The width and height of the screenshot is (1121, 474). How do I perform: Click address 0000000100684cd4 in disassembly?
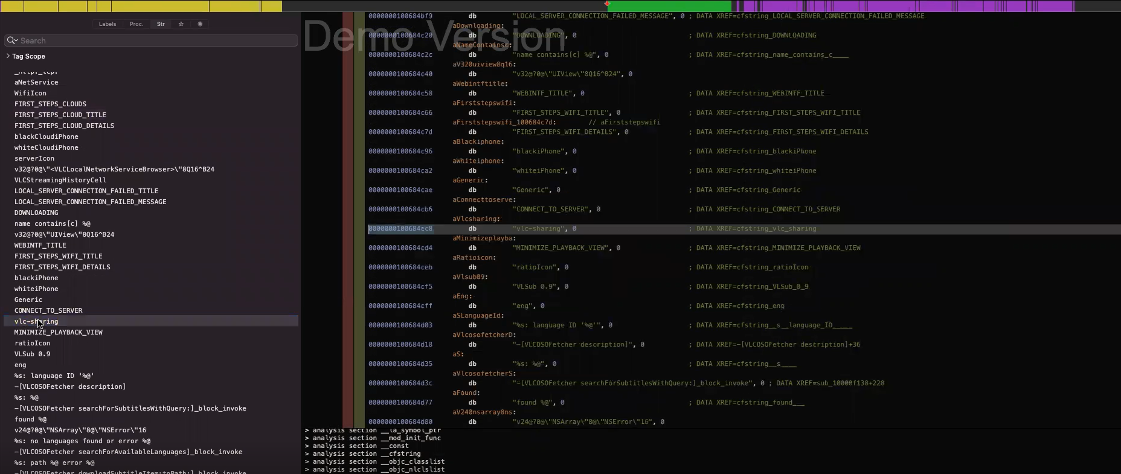(400, 248)
